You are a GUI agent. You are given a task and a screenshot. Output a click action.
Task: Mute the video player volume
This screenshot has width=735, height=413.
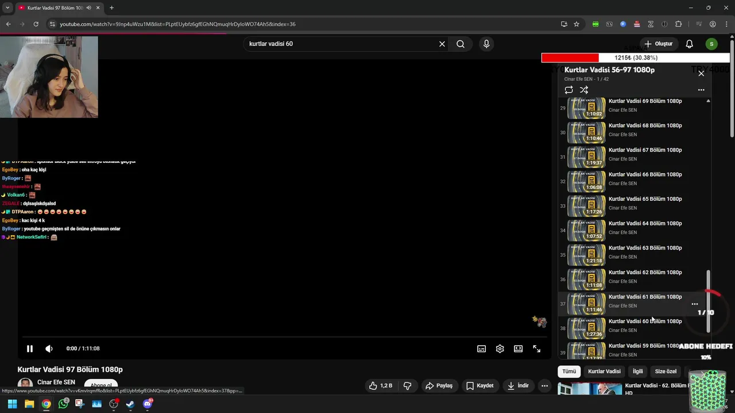click(49, 349)
